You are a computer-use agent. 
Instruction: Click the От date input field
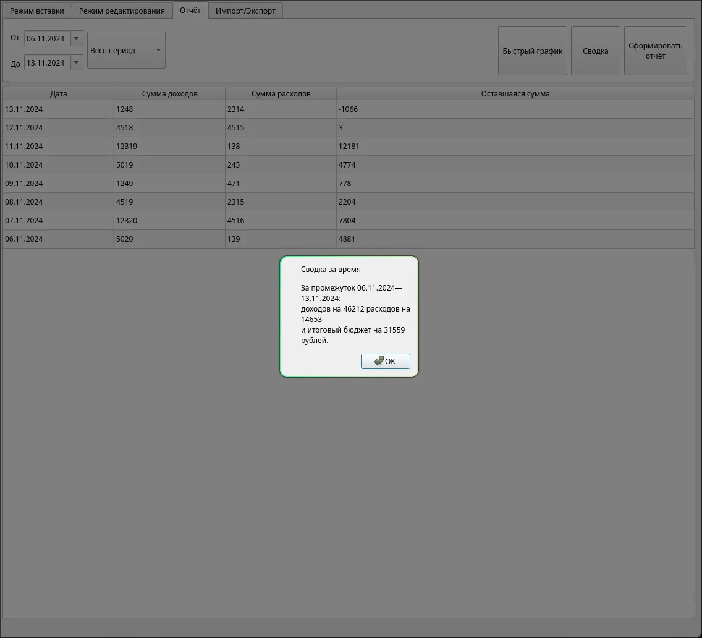(x=46, y=38)
